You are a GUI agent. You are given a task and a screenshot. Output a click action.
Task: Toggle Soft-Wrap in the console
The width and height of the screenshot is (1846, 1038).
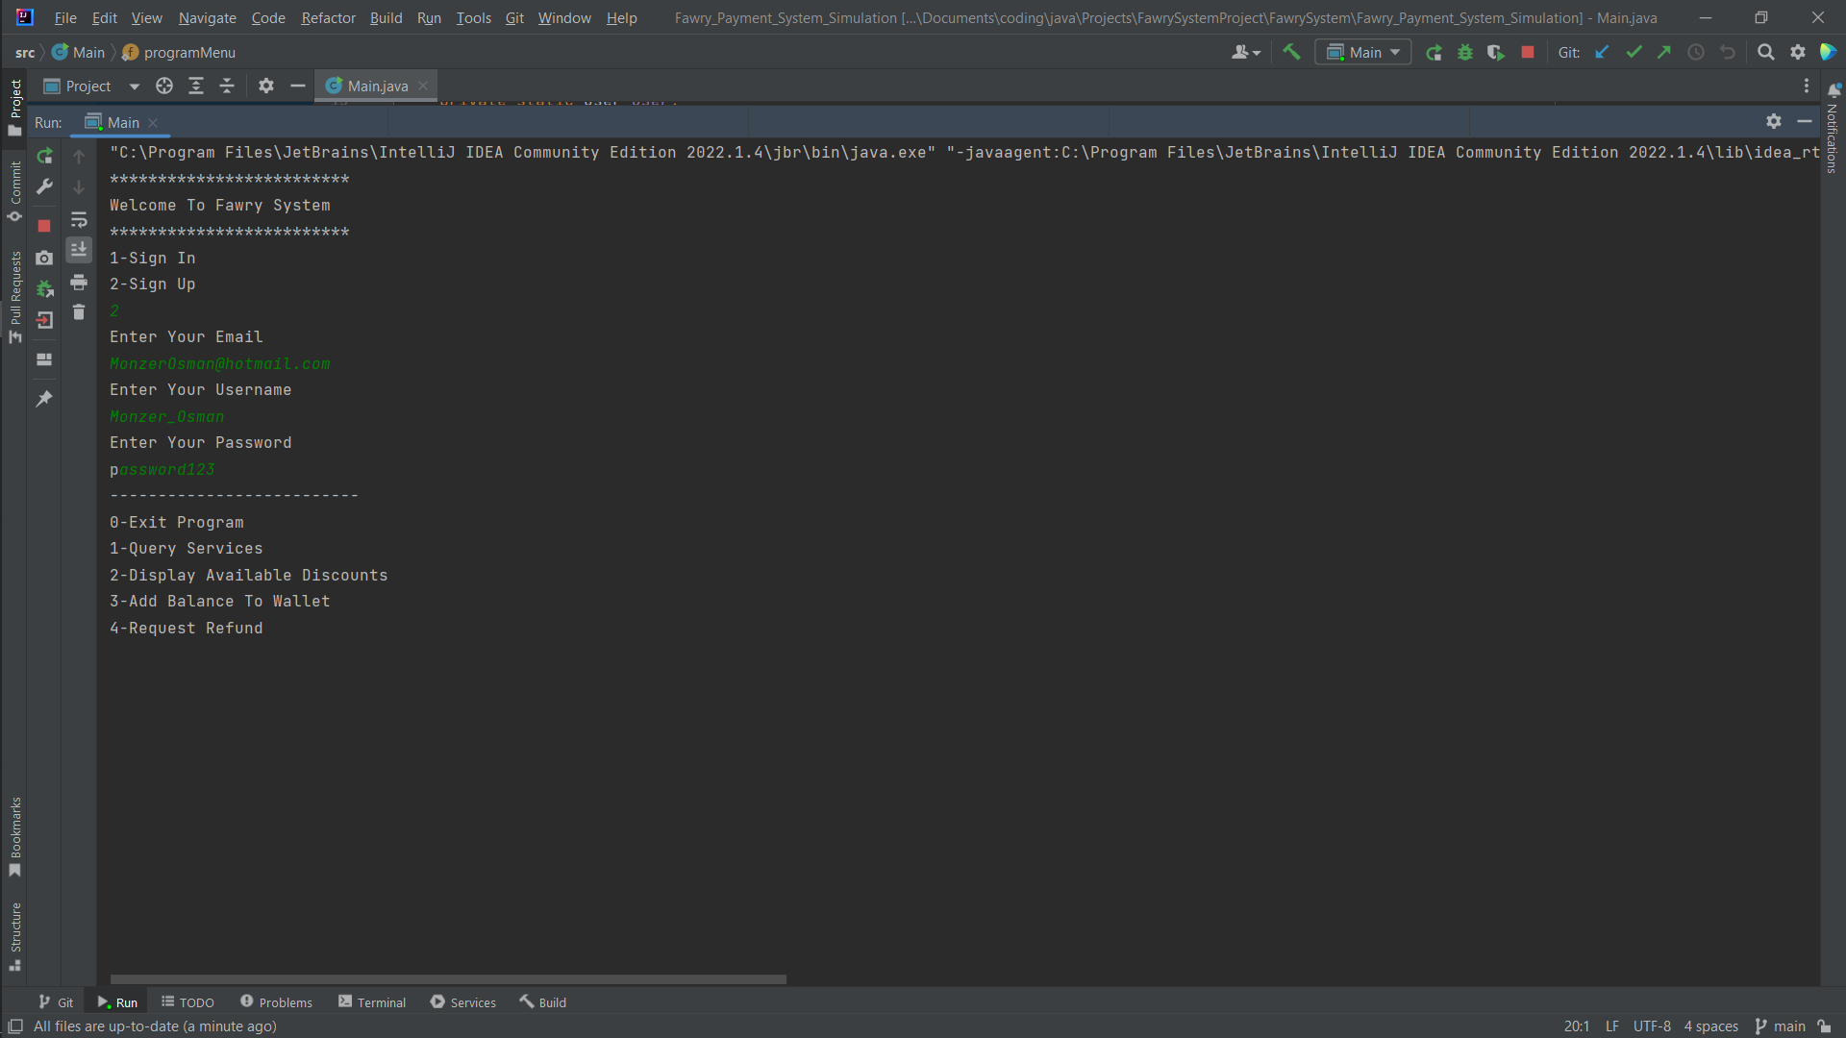[x=79, y=220]
